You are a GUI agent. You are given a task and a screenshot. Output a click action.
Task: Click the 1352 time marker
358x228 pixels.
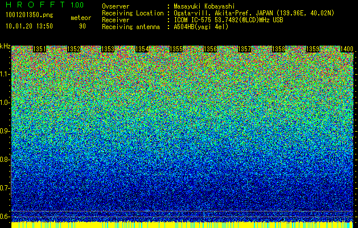[74, 49]
